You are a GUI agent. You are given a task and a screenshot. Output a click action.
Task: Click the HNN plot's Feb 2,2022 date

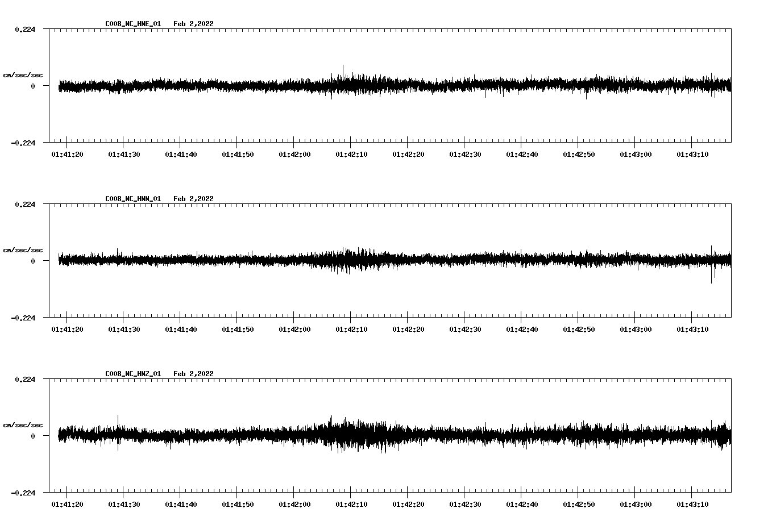[x=193, y=199]
